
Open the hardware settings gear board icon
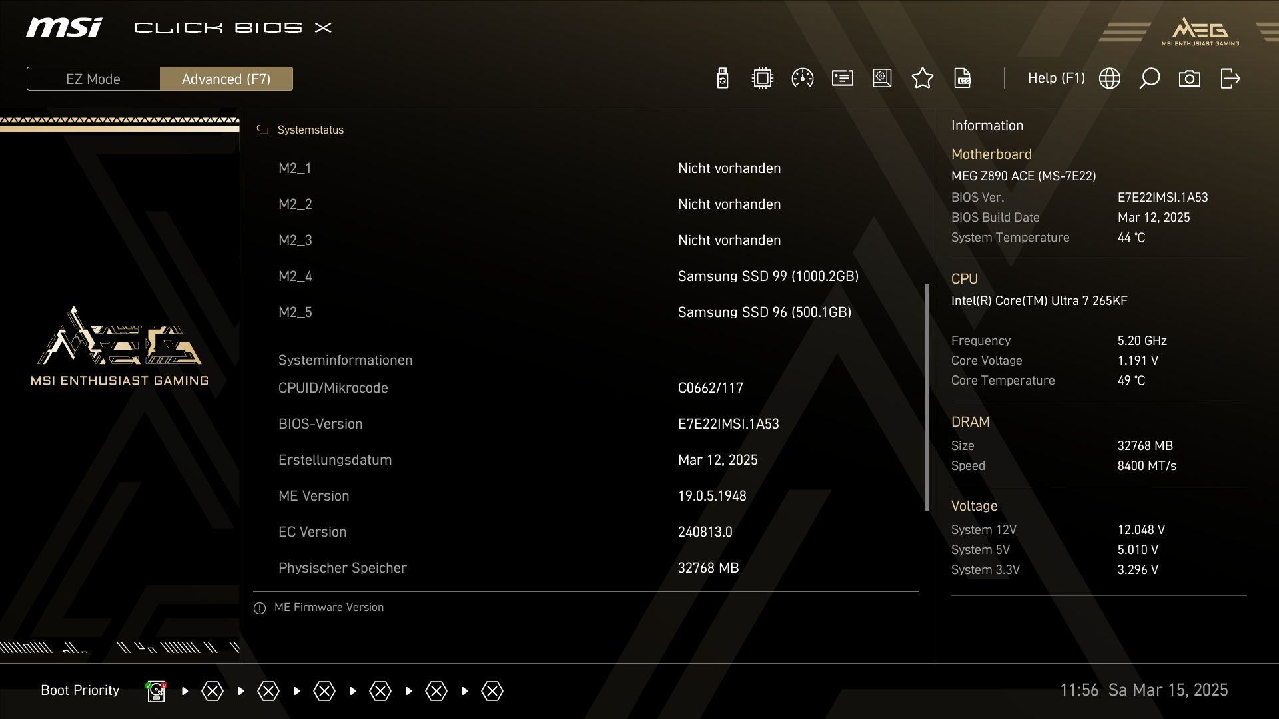(x=882, y=79)
